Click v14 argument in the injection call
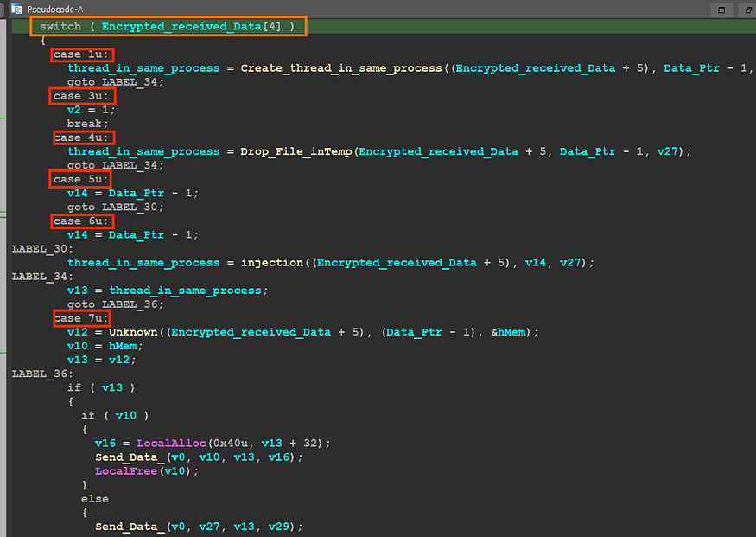 [x=535, y=263]
